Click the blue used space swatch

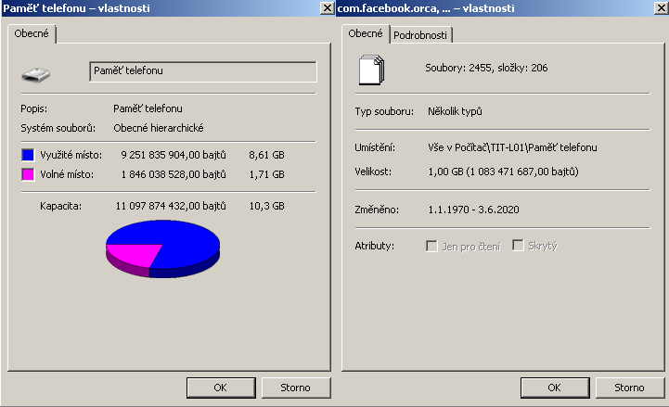[28, 155]
